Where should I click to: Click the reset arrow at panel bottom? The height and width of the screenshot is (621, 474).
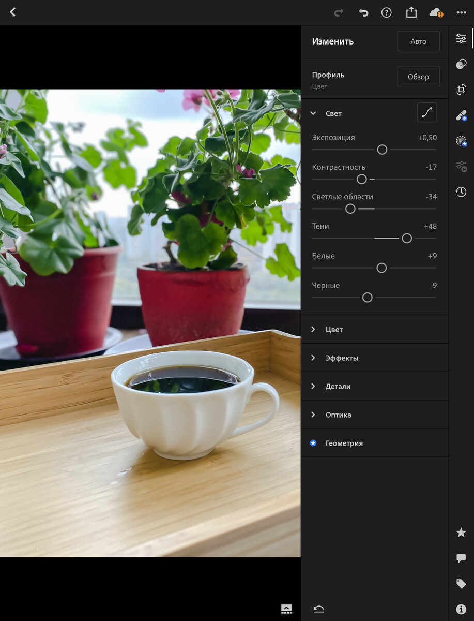[x=319, y=609]
